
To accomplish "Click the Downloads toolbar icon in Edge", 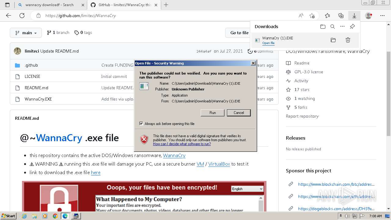I will pyautogui.click(x=354, y=16).
